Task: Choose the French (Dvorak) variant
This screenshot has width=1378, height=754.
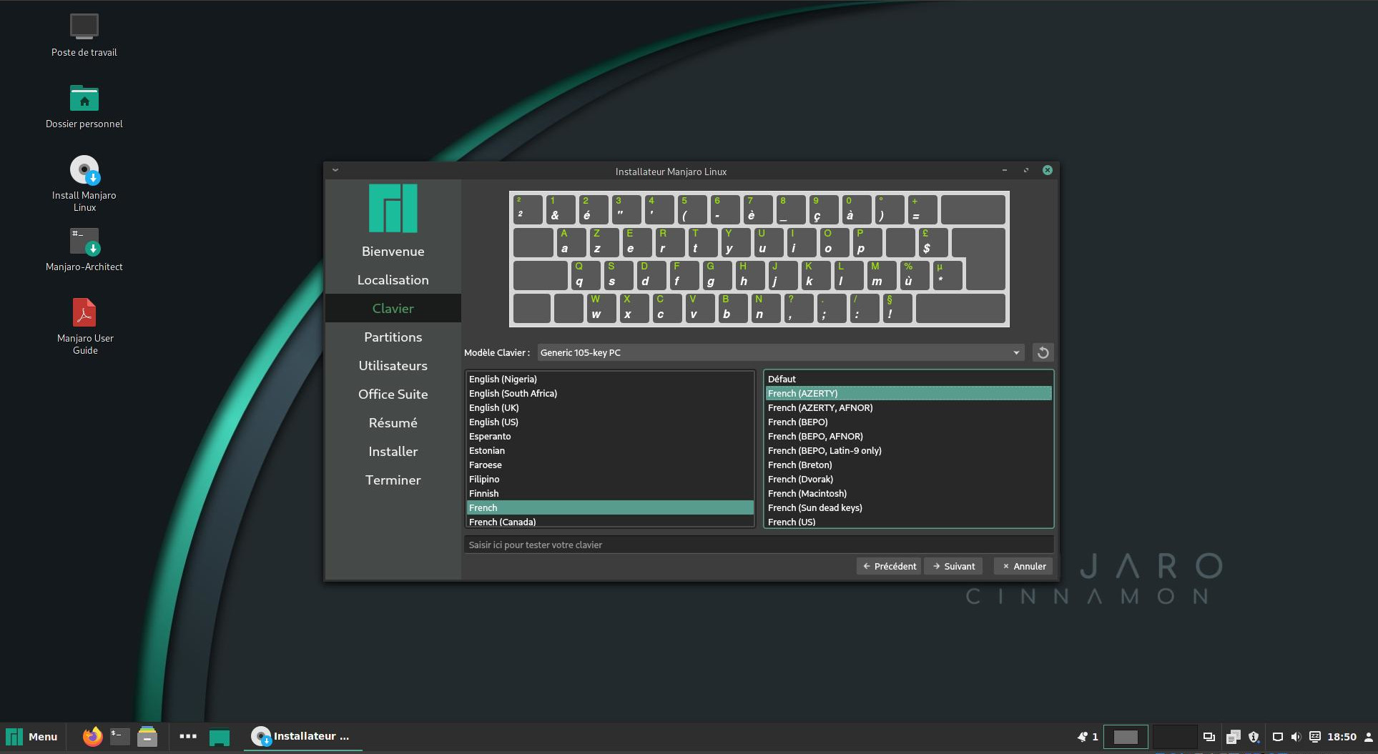Action: (x=909, y=479)
